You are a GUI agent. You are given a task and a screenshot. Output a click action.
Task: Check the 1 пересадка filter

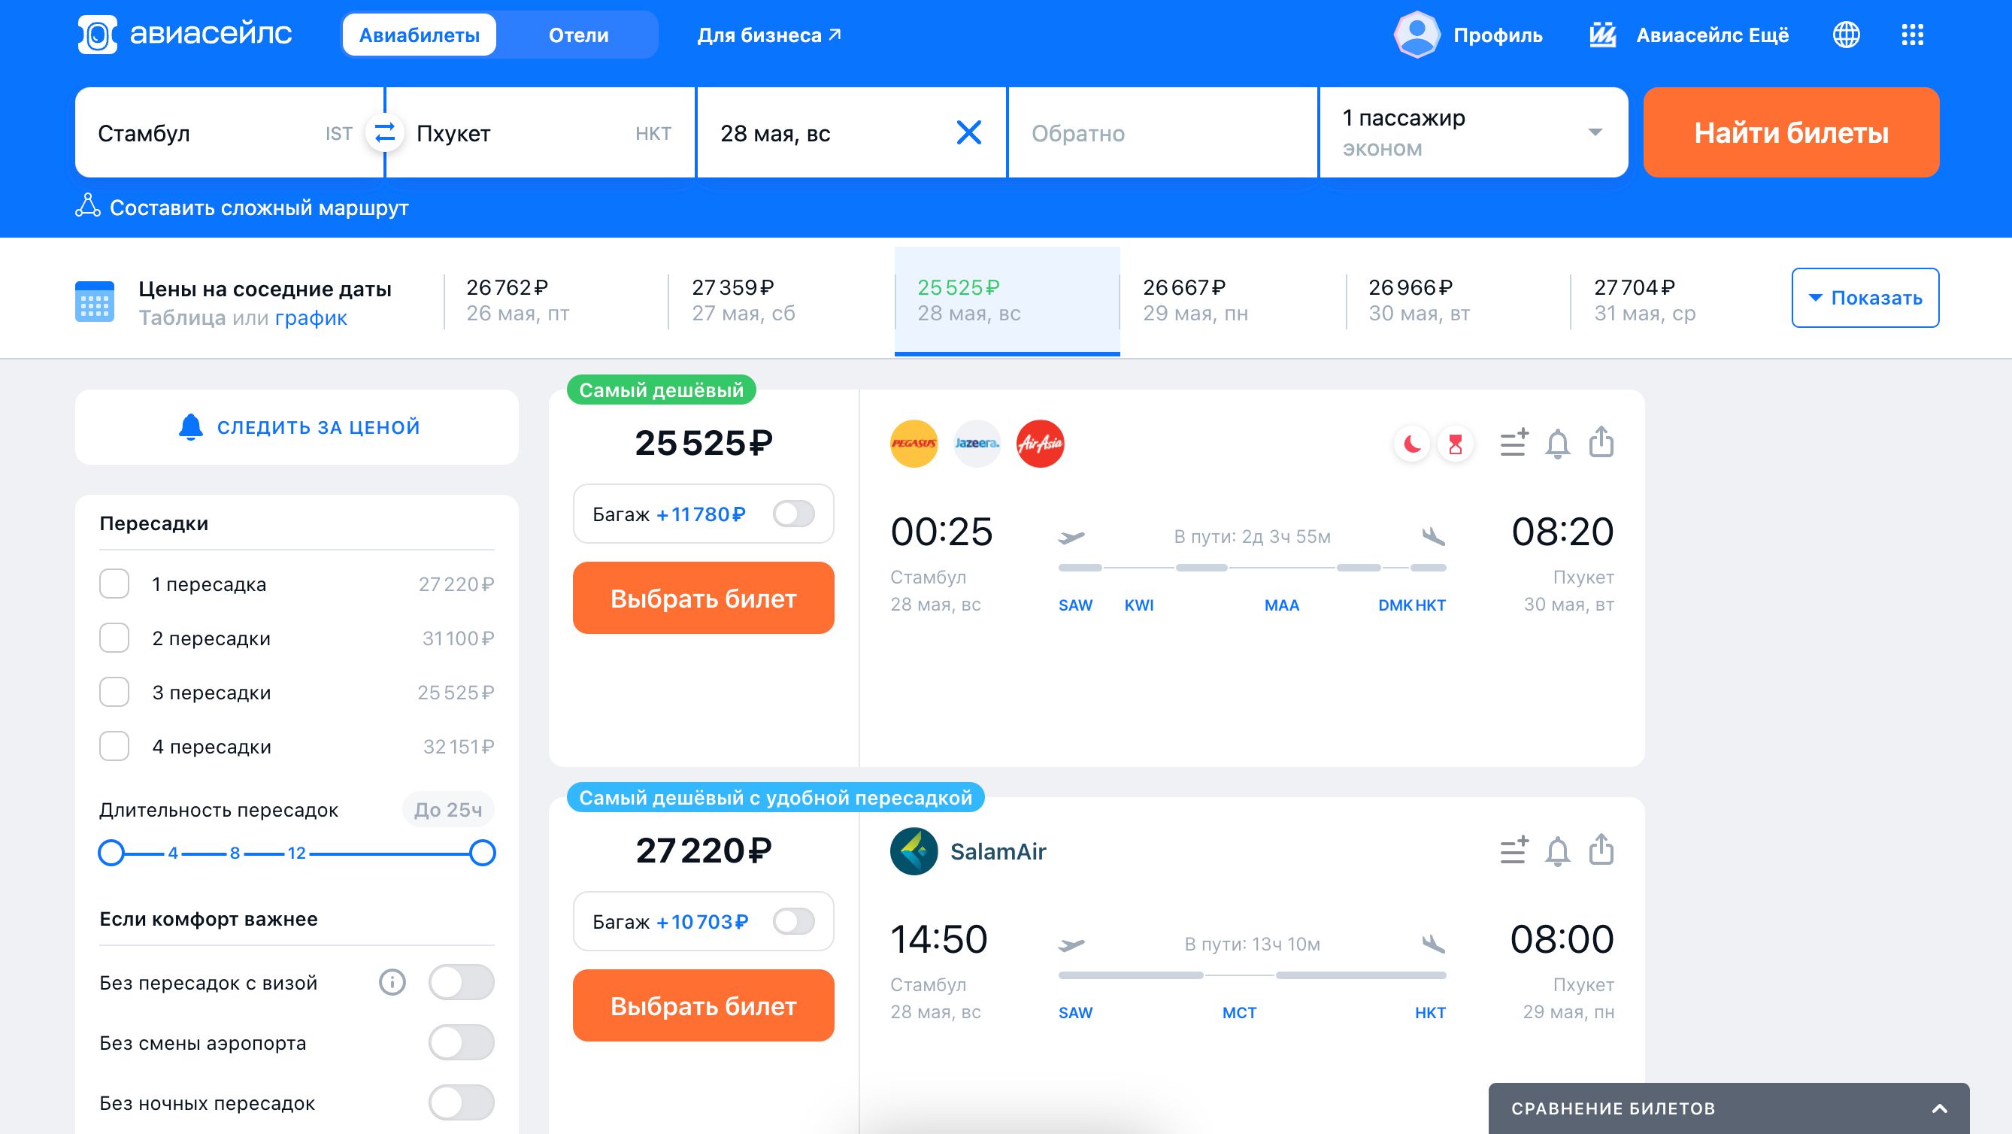pyautogui.click(x=114, y=584)
